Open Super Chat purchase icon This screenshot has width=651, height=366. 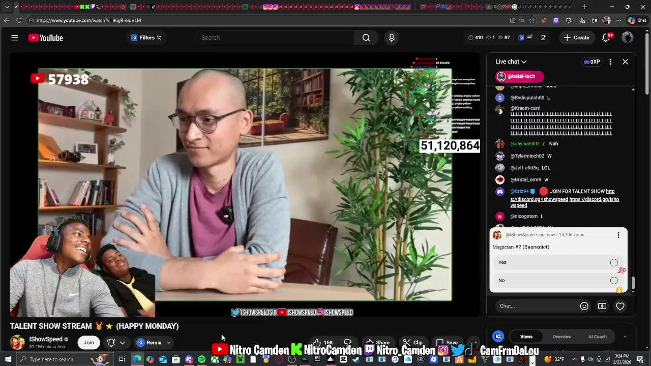pyautogui.click(x=602, y=306)
